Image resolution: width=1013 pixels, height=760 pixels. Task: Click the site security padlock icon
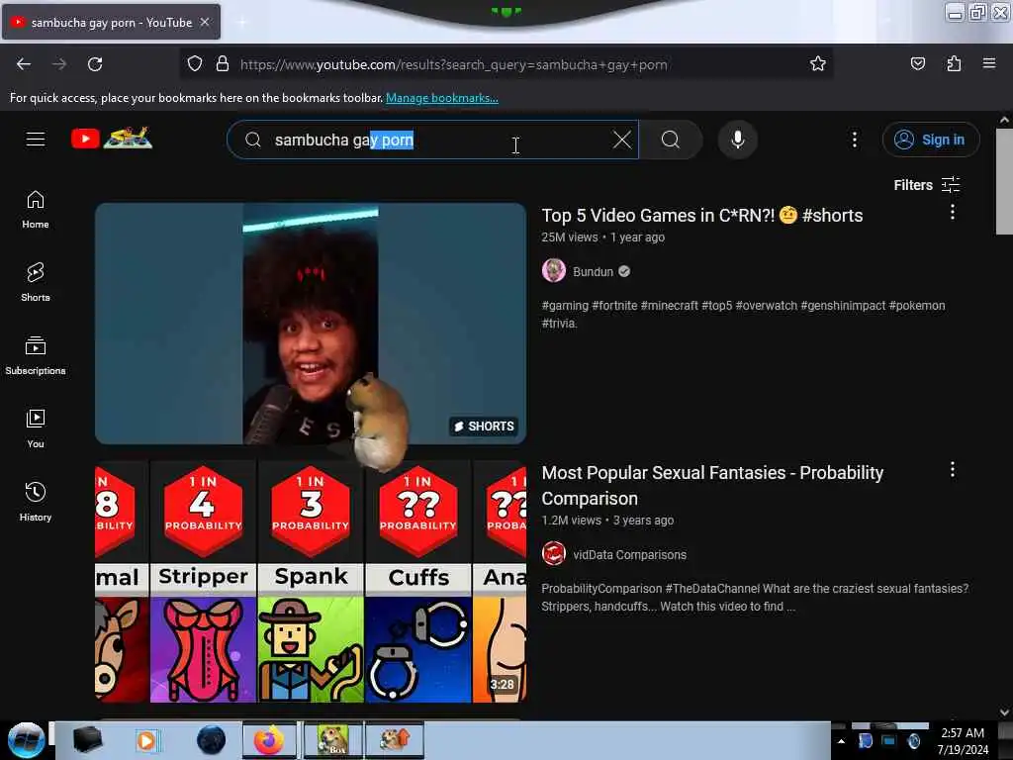tap(223, 64)
